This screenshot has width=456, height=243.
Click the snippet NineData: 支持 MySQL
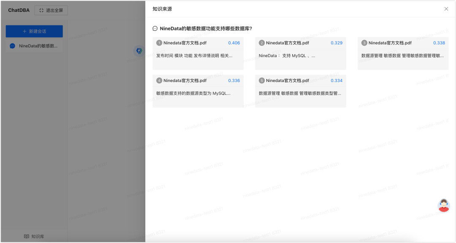point(287,56)
